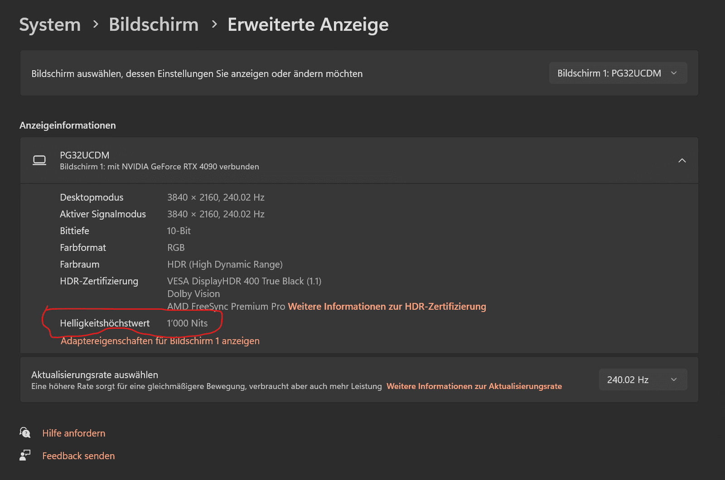Image resolution: width=725 pixels, height=480 pixels.
Task: Click the PG32UCDM device name heading
Action: (85, 155)
